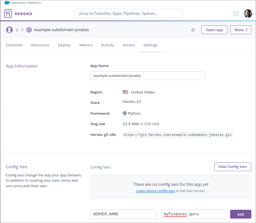This screenshot has width=256, height=223.
Task: Expand the account switcher arrows
Action: coord(17,30)
